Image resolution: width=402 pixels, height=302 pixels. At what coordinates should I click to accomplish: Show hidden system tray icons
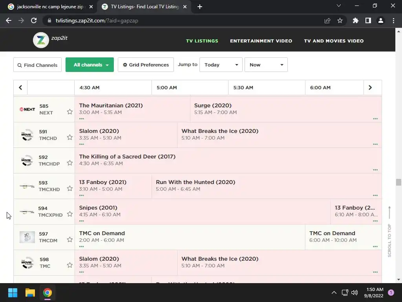click(334, 293)
